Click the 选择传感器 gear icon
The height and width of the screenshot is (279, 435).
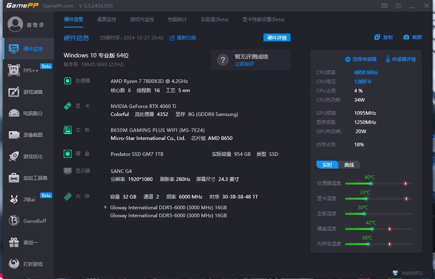click(x=347, y=59)
